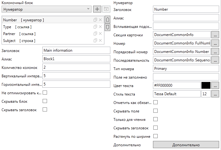
Task: Click the ellipsis button beside 'Последовательность'
Action: pyautogui.click(x=215, y=60)
